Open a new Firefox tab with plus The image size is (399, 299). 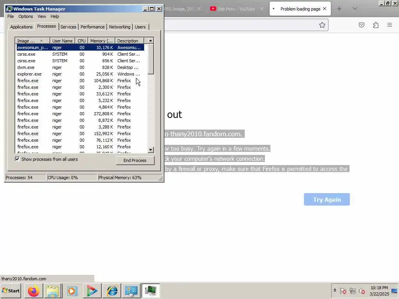pos(339,9)
